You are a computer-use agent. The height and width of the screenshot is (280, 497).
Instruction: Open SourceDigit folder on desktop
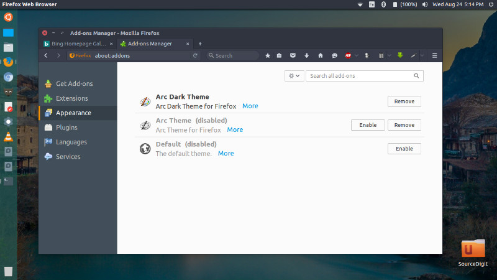point(473,253)
